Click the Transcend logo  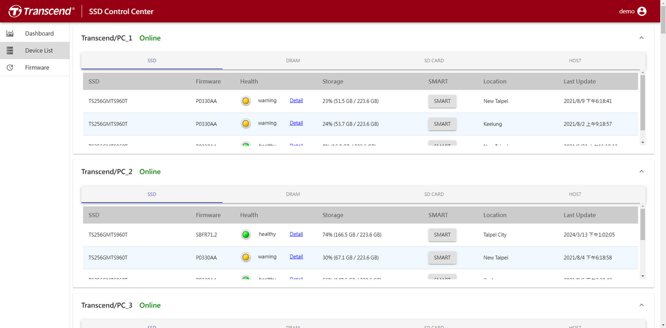(x=41, y=11)
